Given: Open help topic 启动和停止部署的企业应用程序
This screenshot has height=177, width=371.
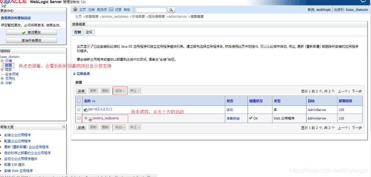Looking at the screenshot, I should (x=27, y=153).
